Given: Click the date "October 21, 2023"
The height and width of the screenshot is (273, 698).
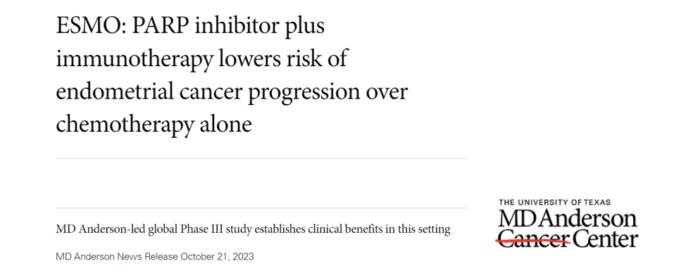Looking at the screenshot, I should pos(218,257).
